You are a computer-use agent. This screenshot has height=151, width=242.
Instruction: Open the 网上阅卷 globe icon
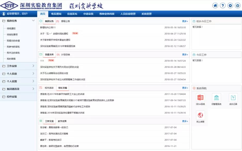[x=200, y=115]
